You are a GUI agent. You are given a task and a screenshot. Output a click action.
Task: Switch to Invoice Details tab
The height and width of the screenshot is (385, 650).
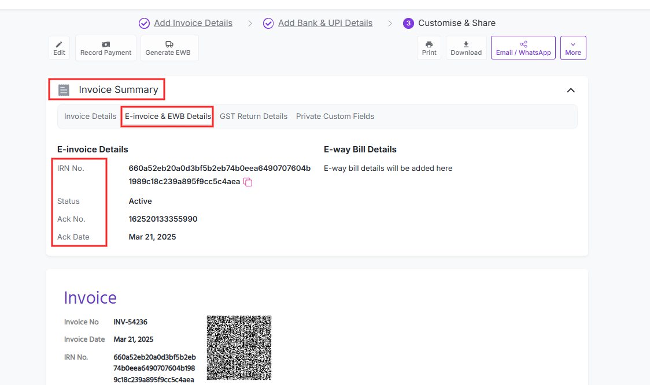(x=90, y=117)
